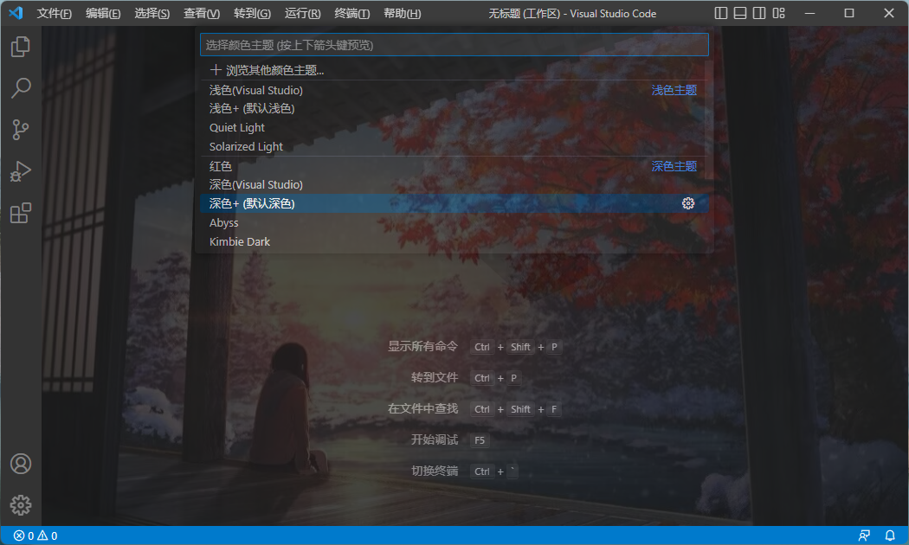The width and height of the screenshot is (909, 545).
Task: Click the VS Code logo icon
Action: tap(16, 13)
